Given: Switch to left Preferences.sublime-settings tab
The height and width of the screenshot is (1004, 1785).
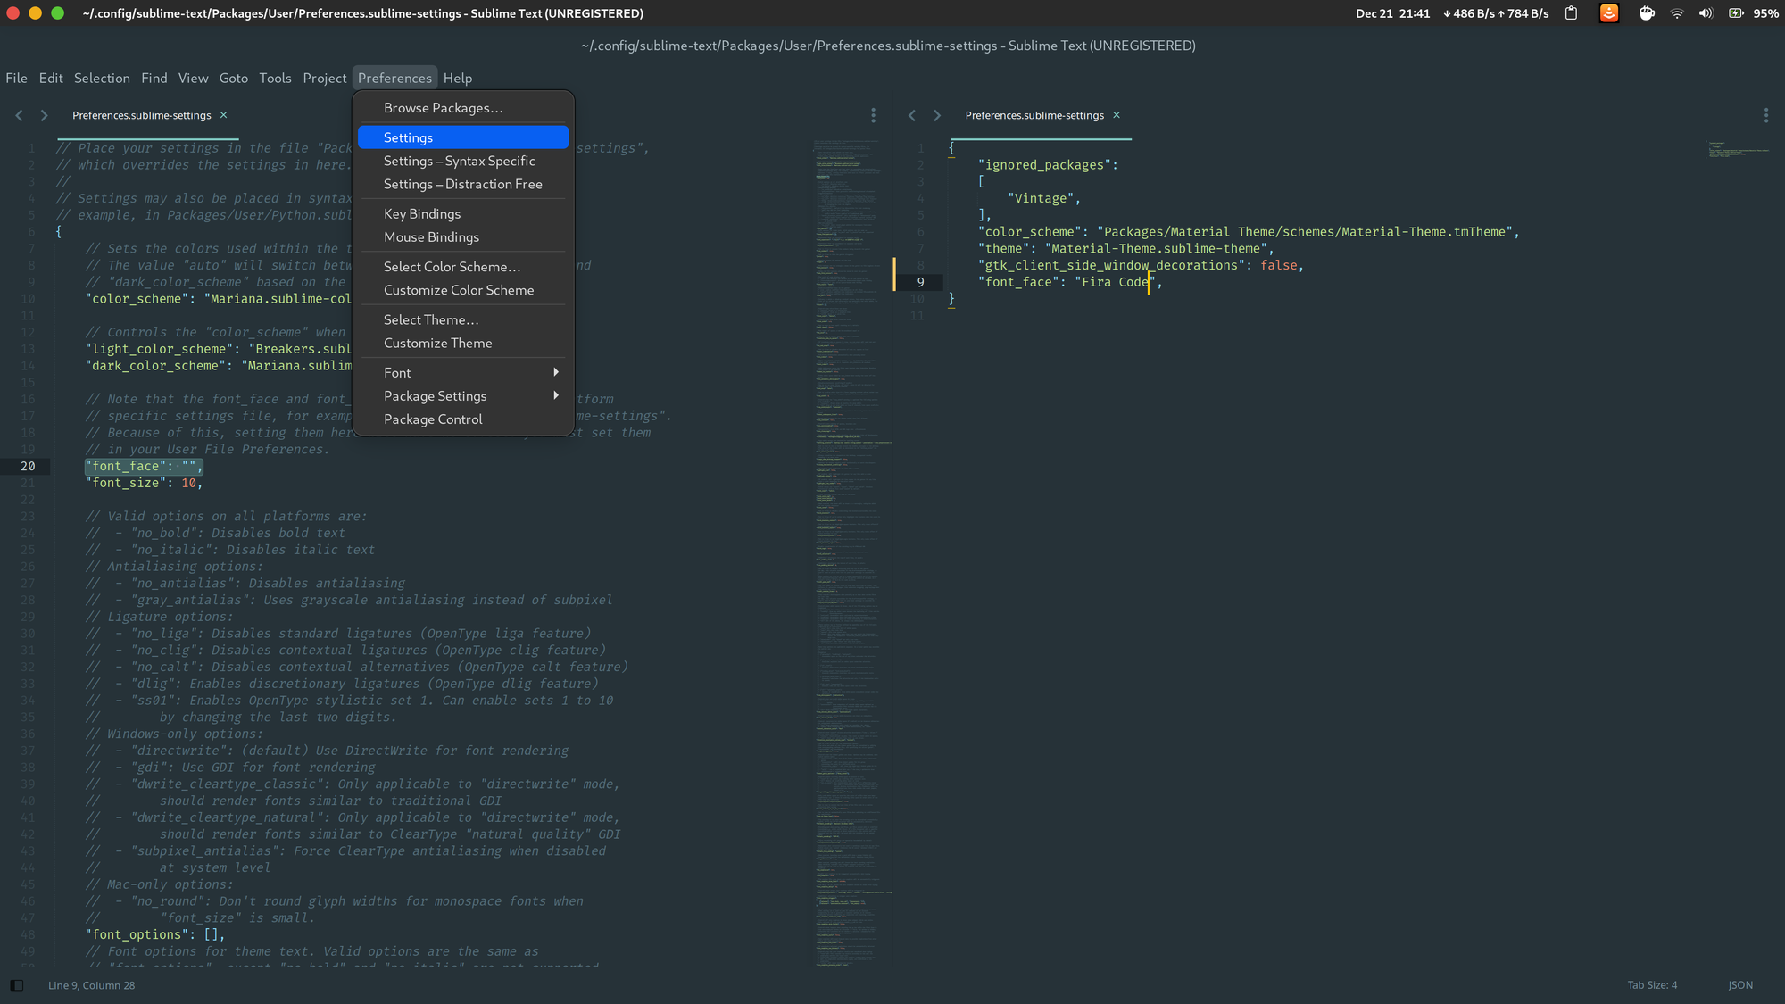Looking at the screenshot, I should 142,115.
